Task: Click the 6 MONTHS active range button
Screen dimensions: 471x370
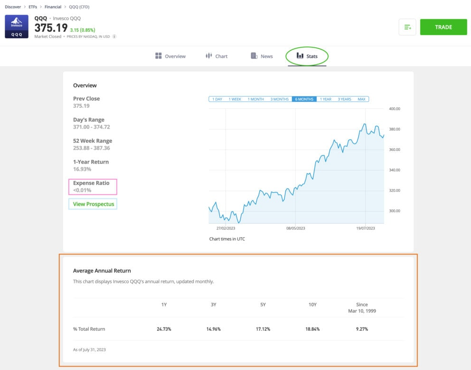Action: click(x=304, y=99)
